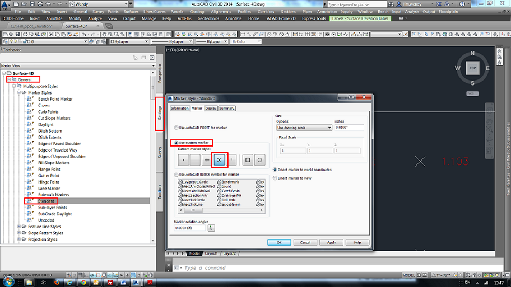The image size is (511, 287).
Task: Select the plus custom marker style
Action: pos(207,160)
